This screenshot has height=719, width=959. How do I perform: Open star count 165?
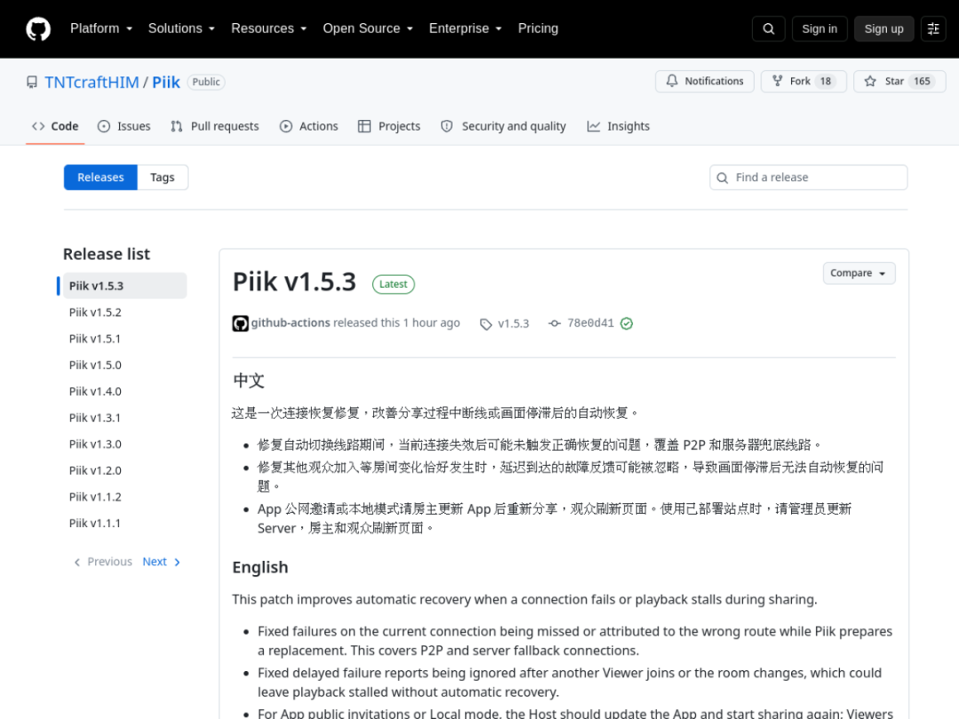coord(922,82)
